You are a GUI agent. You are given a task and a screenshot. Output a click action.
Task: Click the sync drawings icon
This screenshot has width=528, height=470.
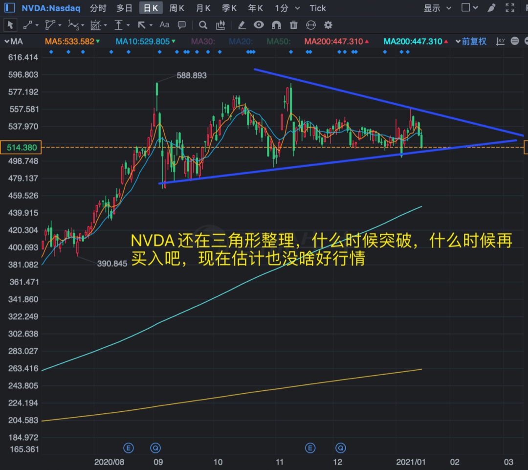pos(311,25)
